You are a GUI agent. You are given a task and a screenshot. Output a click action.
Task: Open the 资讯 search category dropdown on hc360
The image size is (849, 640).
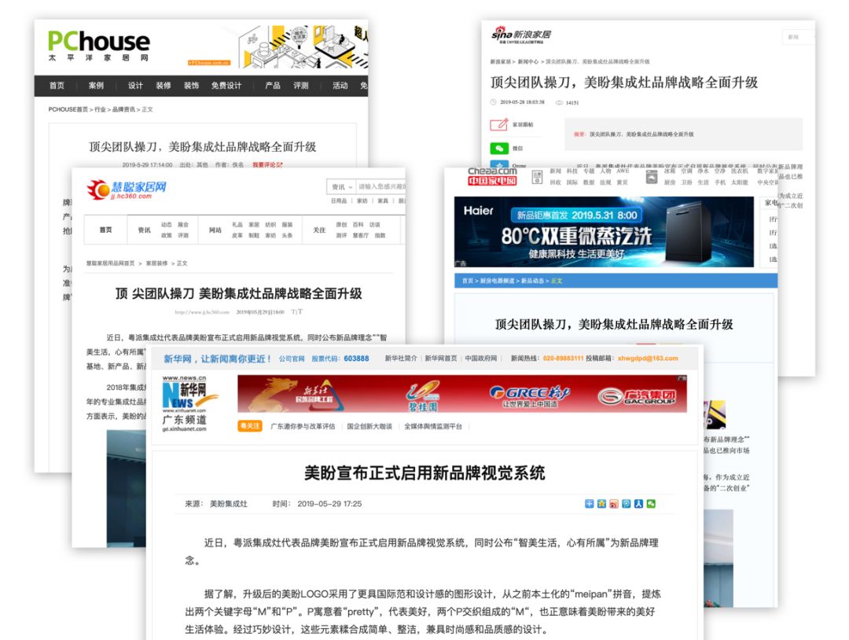tap(342, 187)
